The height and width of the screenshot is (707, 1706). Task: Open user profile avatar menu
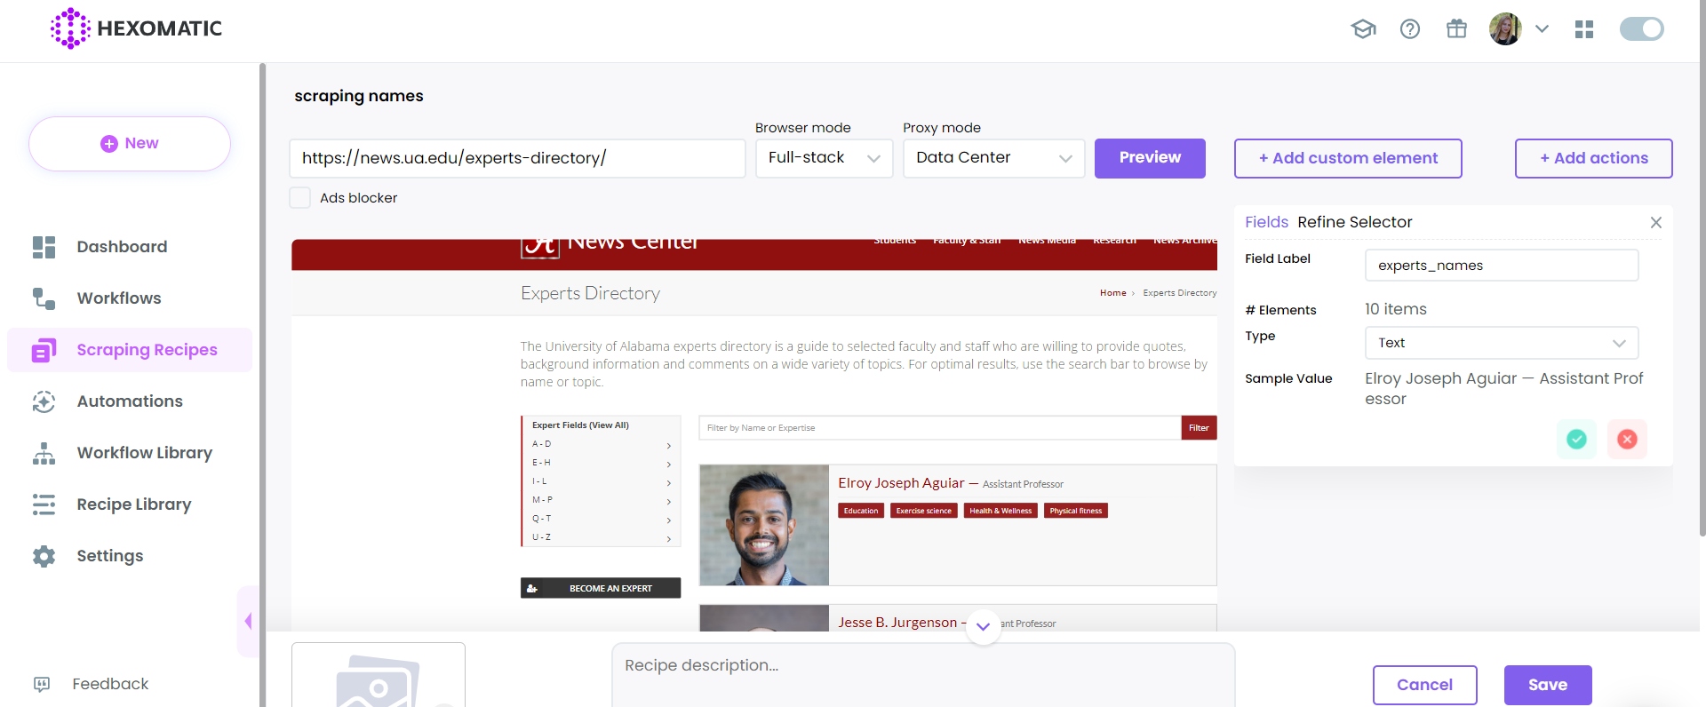tap(1505, 29)
